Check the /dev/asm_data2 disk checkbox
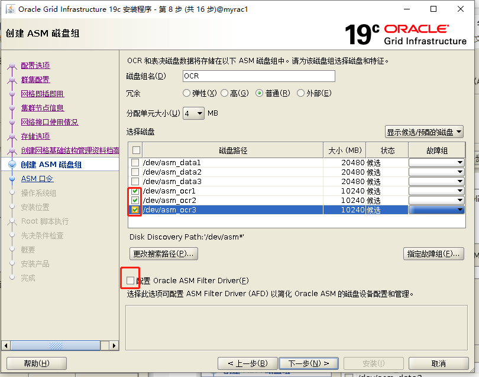This screenshot has width=479, height=377. pyautogui.click(x=135, y=172)
